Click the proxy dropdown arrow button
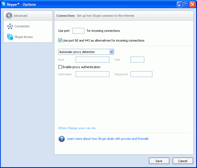Image resolution: width=197 pixels, height=168 pixels. click(x=111, y=52)
